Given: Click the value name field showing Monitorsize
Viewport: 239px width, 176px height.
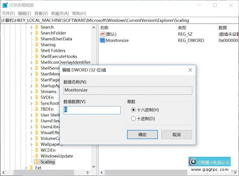Looking at the screenshot, I should point(128,90).
